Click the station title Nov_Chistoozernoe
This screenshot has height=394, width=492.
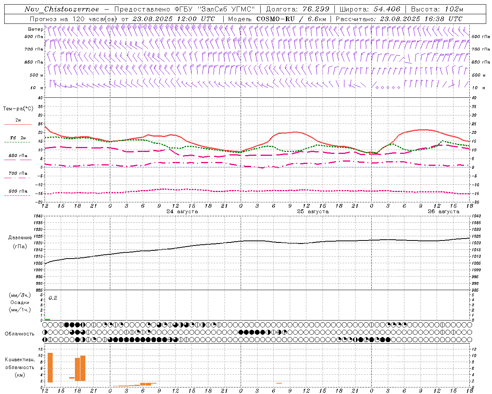coord(61,9)
